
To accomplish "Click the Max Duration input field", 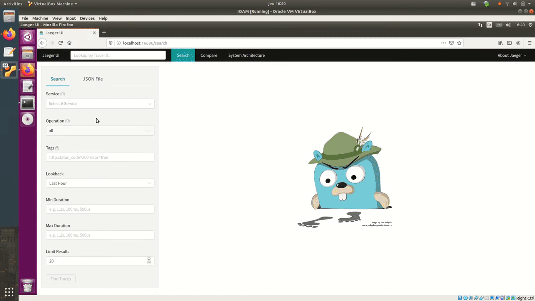I will coord(100,235).
